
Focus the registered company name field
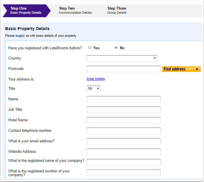pos(124,162)
